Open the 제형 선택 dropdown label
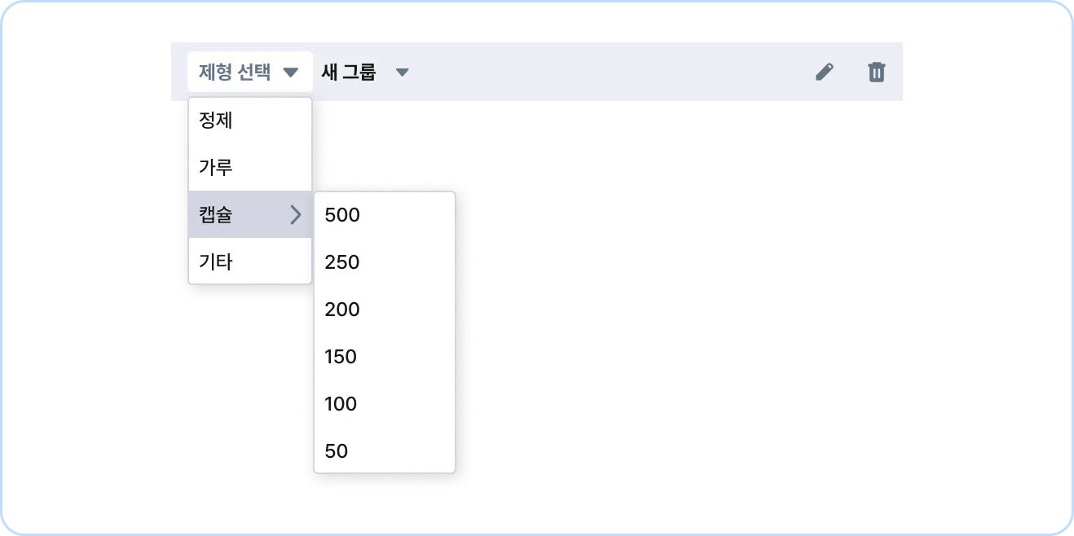The width and height of the screenshot is (1074, 536). click(235, 72)
